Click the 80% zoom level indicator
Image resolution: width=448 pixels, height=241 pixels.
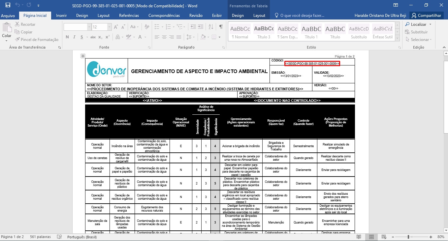(x=441, y=237)
